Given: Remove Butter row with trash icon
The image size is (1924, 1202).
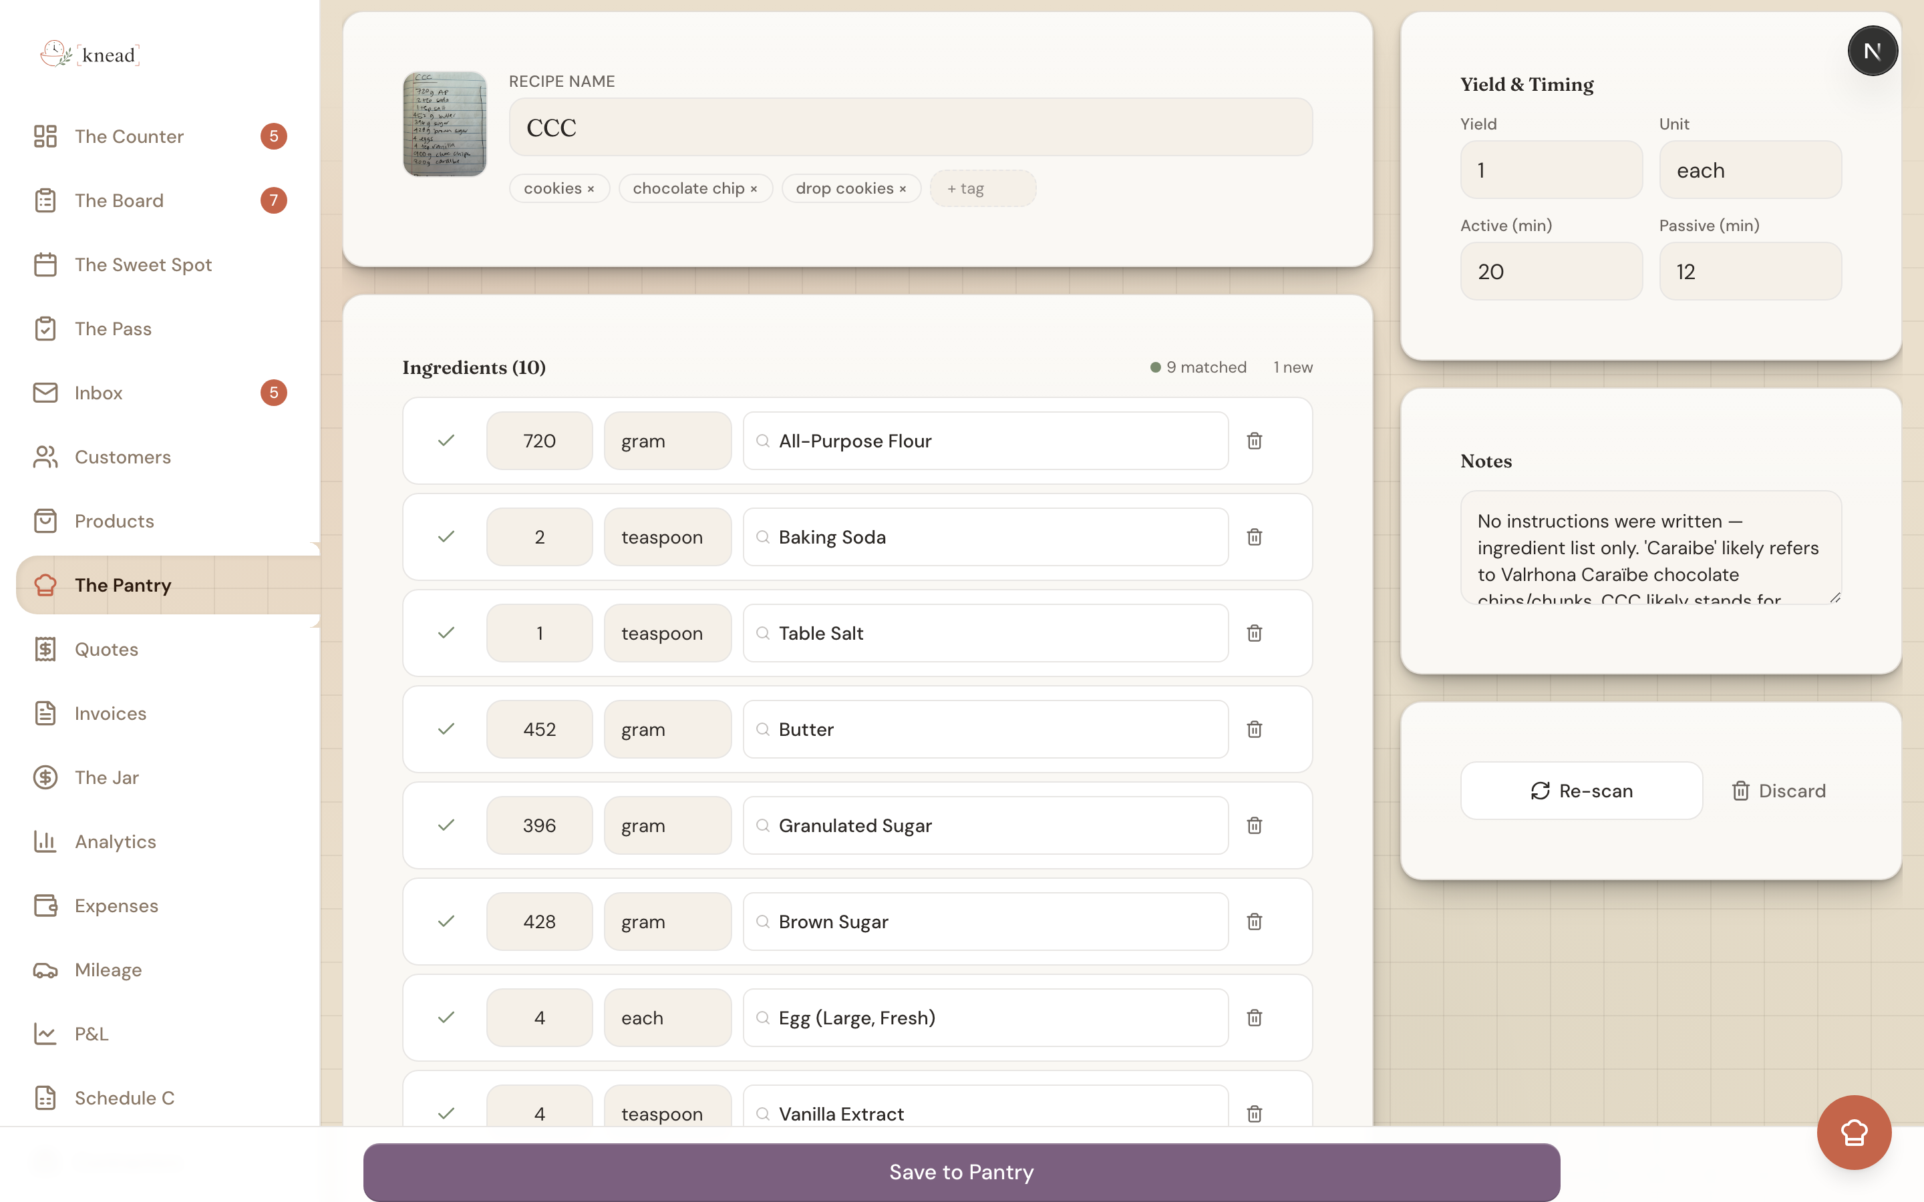Looking at the screenshot, I should coord(1255,729).
